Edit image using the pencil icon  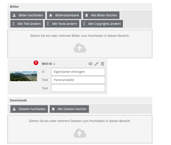pyautogui.click(x=96, y=64)
